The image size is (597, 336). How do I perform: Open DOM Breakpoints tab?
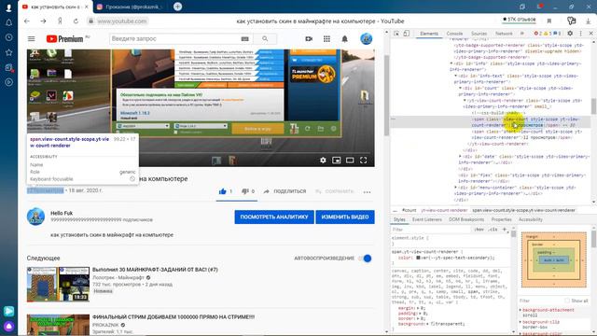point(466,219)
